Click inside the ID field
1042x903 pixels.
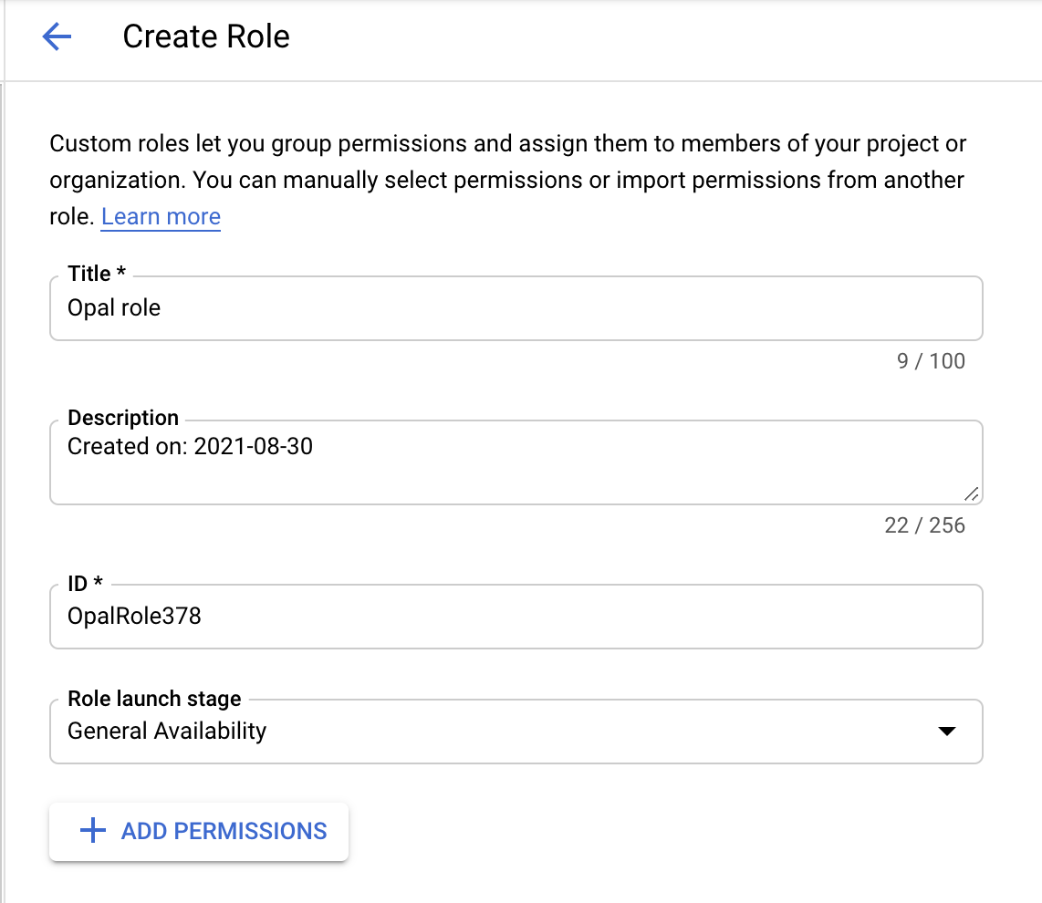point(516,617)
